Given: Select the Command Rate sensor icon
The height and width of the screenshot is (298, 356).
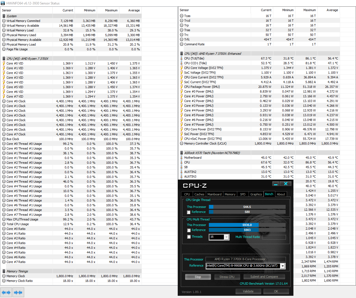Looking at the screenshot, I should (x=182, y=44).
